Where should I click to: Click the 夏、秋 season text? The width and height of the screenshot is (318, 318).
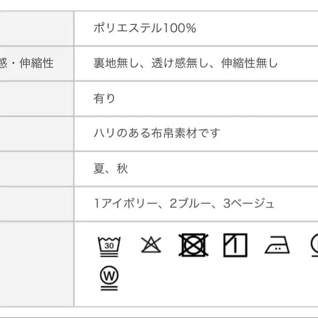[110, 169]
